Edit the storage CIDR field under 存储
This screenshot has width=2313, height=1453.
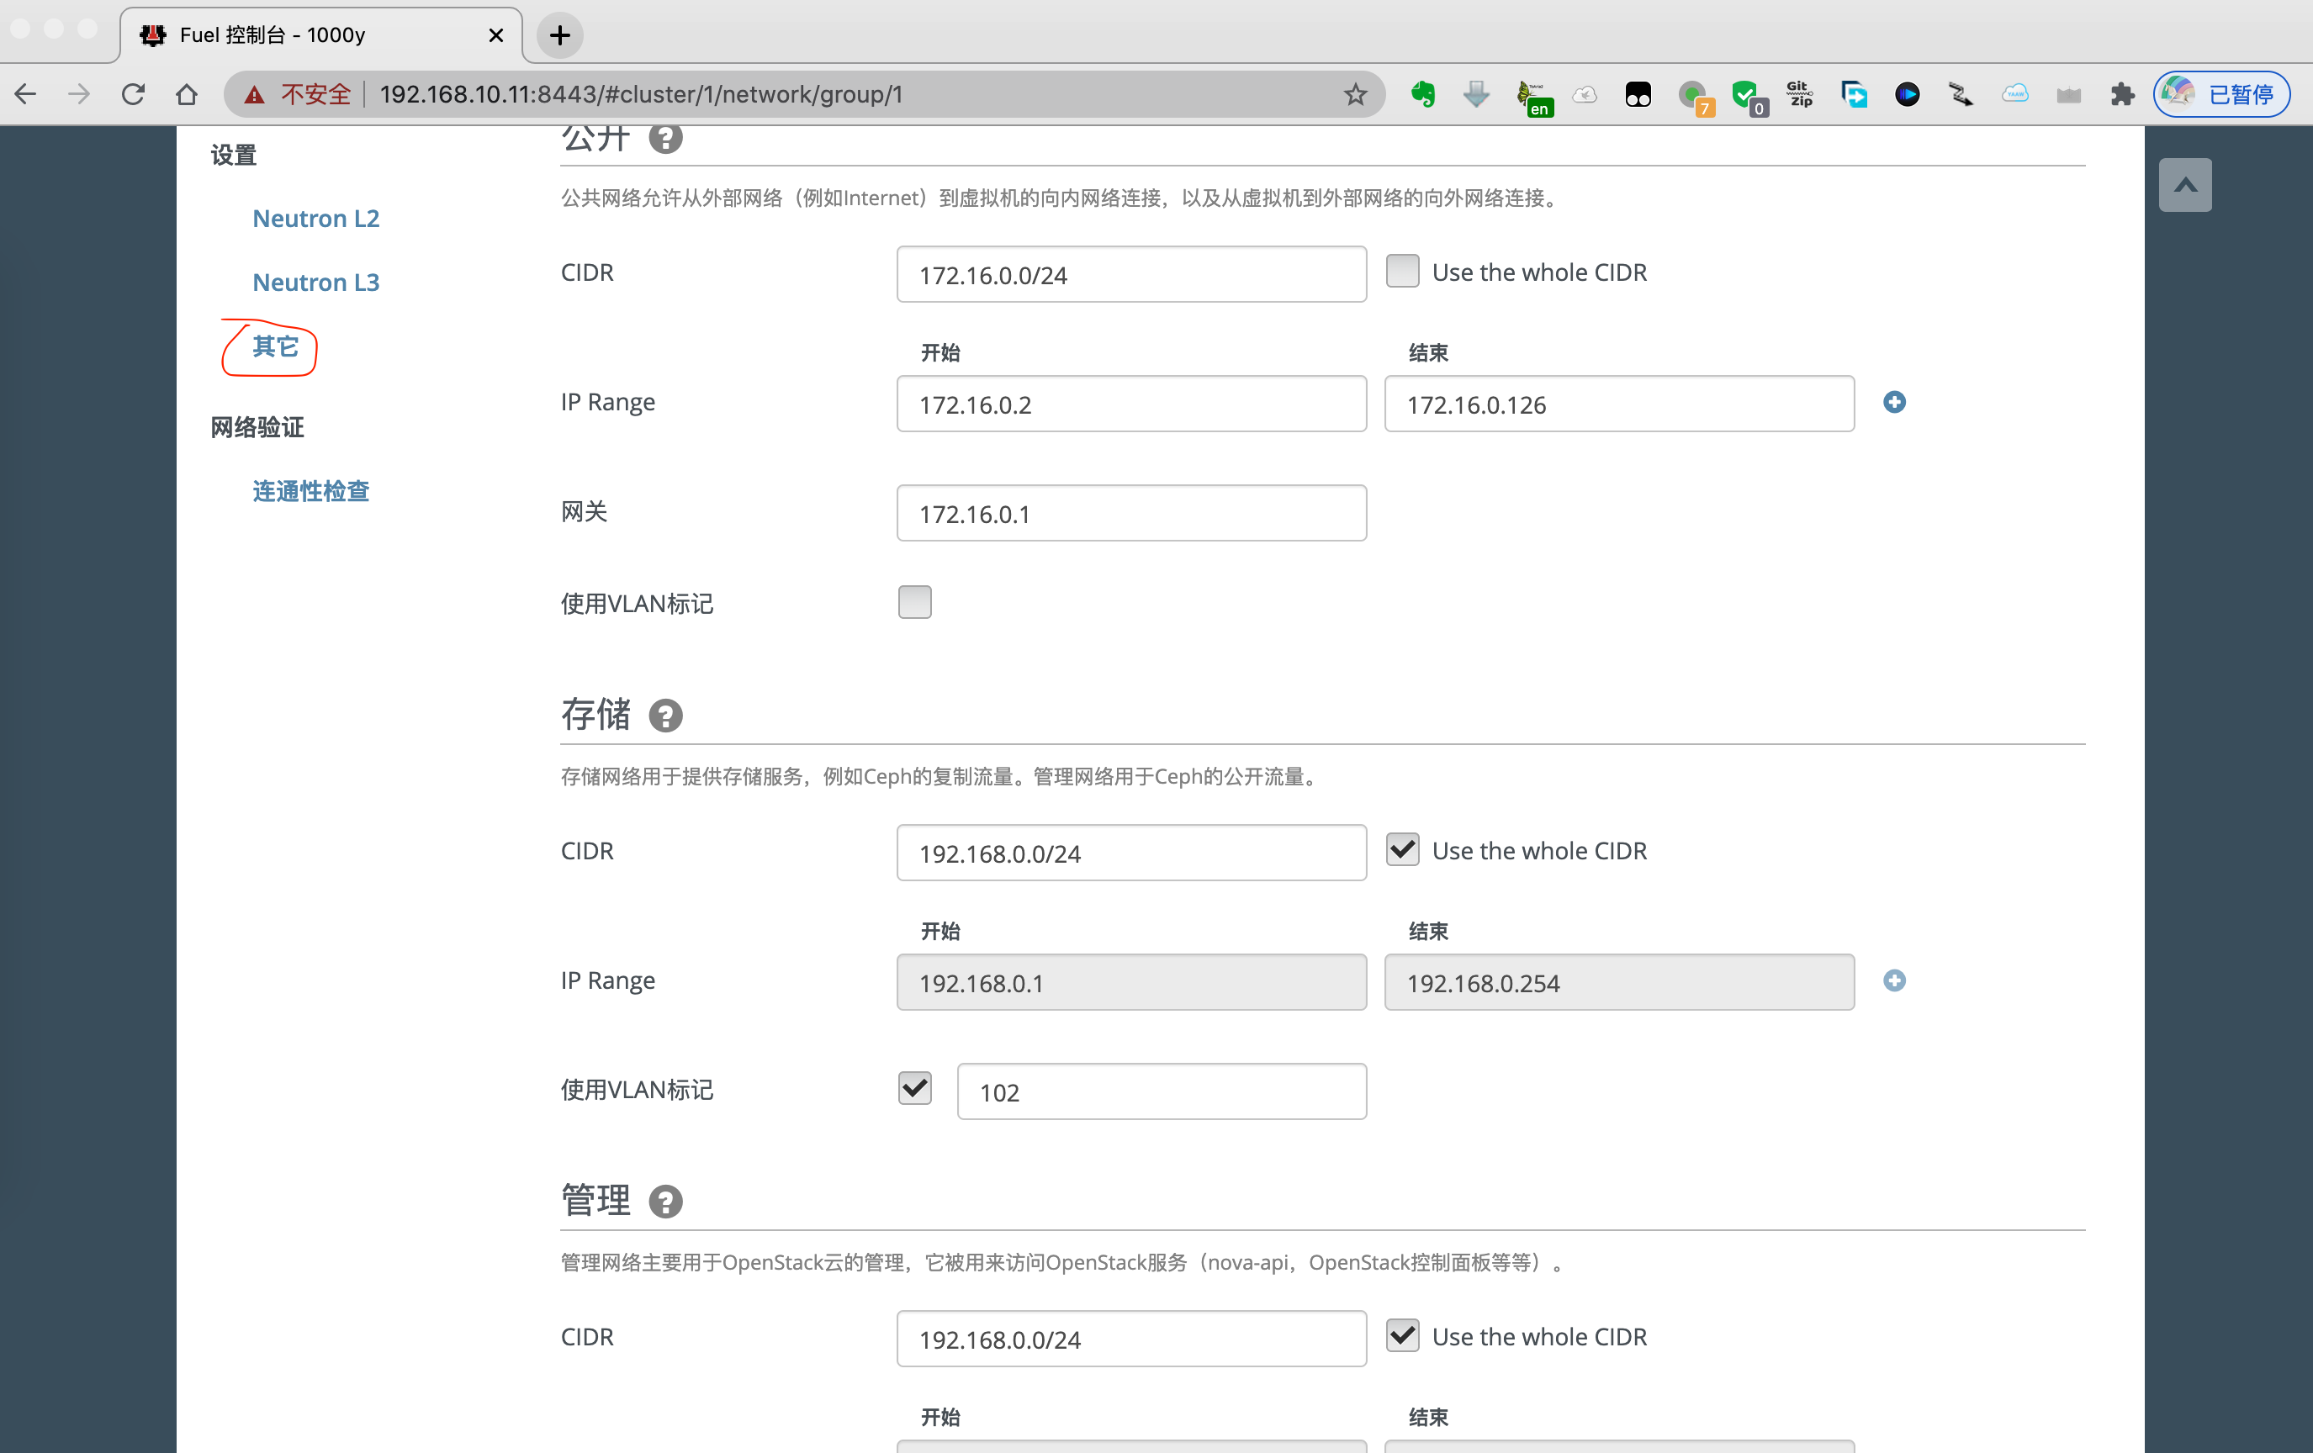click(1131, 853)
